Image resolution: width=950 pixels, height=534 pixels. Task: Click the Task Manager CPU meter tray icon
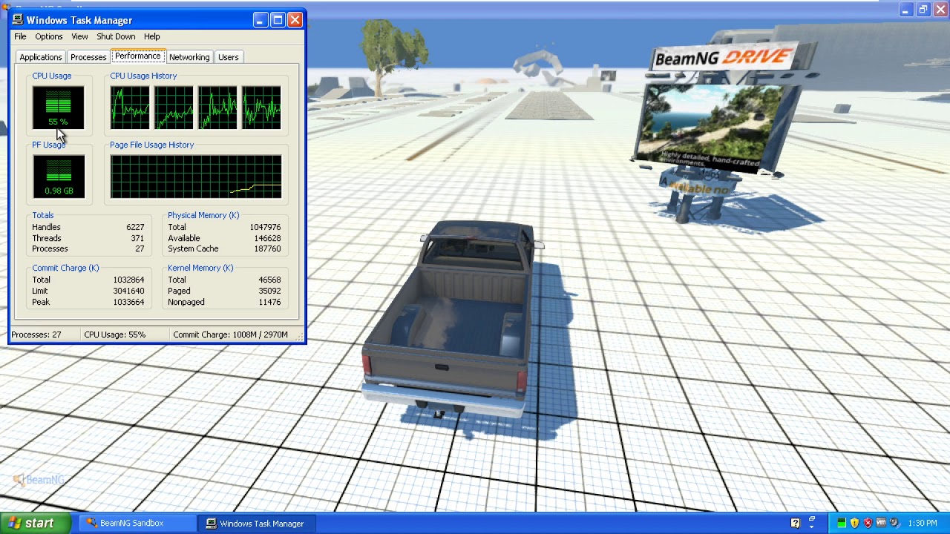click(841, 523)
